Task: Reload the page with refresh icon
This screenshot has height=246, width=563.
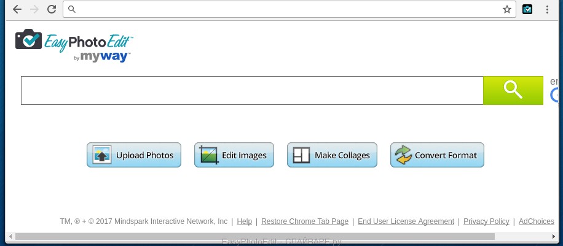Action: click(x=52, y=9)
